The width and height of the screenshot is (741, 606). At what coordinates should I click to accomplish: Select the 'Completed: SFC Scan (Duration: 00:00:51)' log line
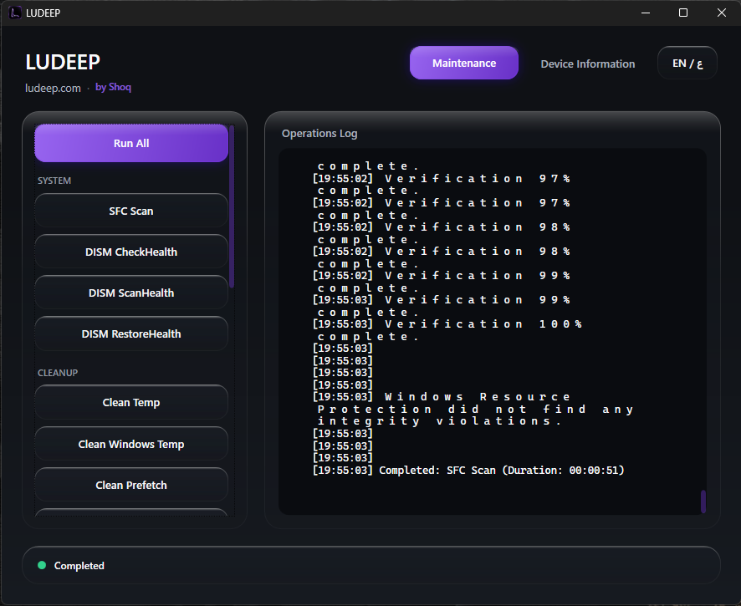pyautogui.click(x=468, y=470)
